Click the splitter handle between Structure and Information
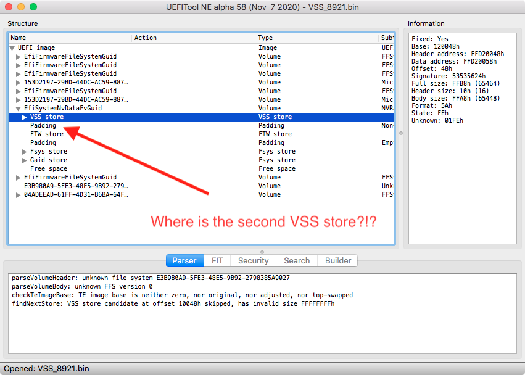The image size is (525, 375). click(x=401, y=133)
